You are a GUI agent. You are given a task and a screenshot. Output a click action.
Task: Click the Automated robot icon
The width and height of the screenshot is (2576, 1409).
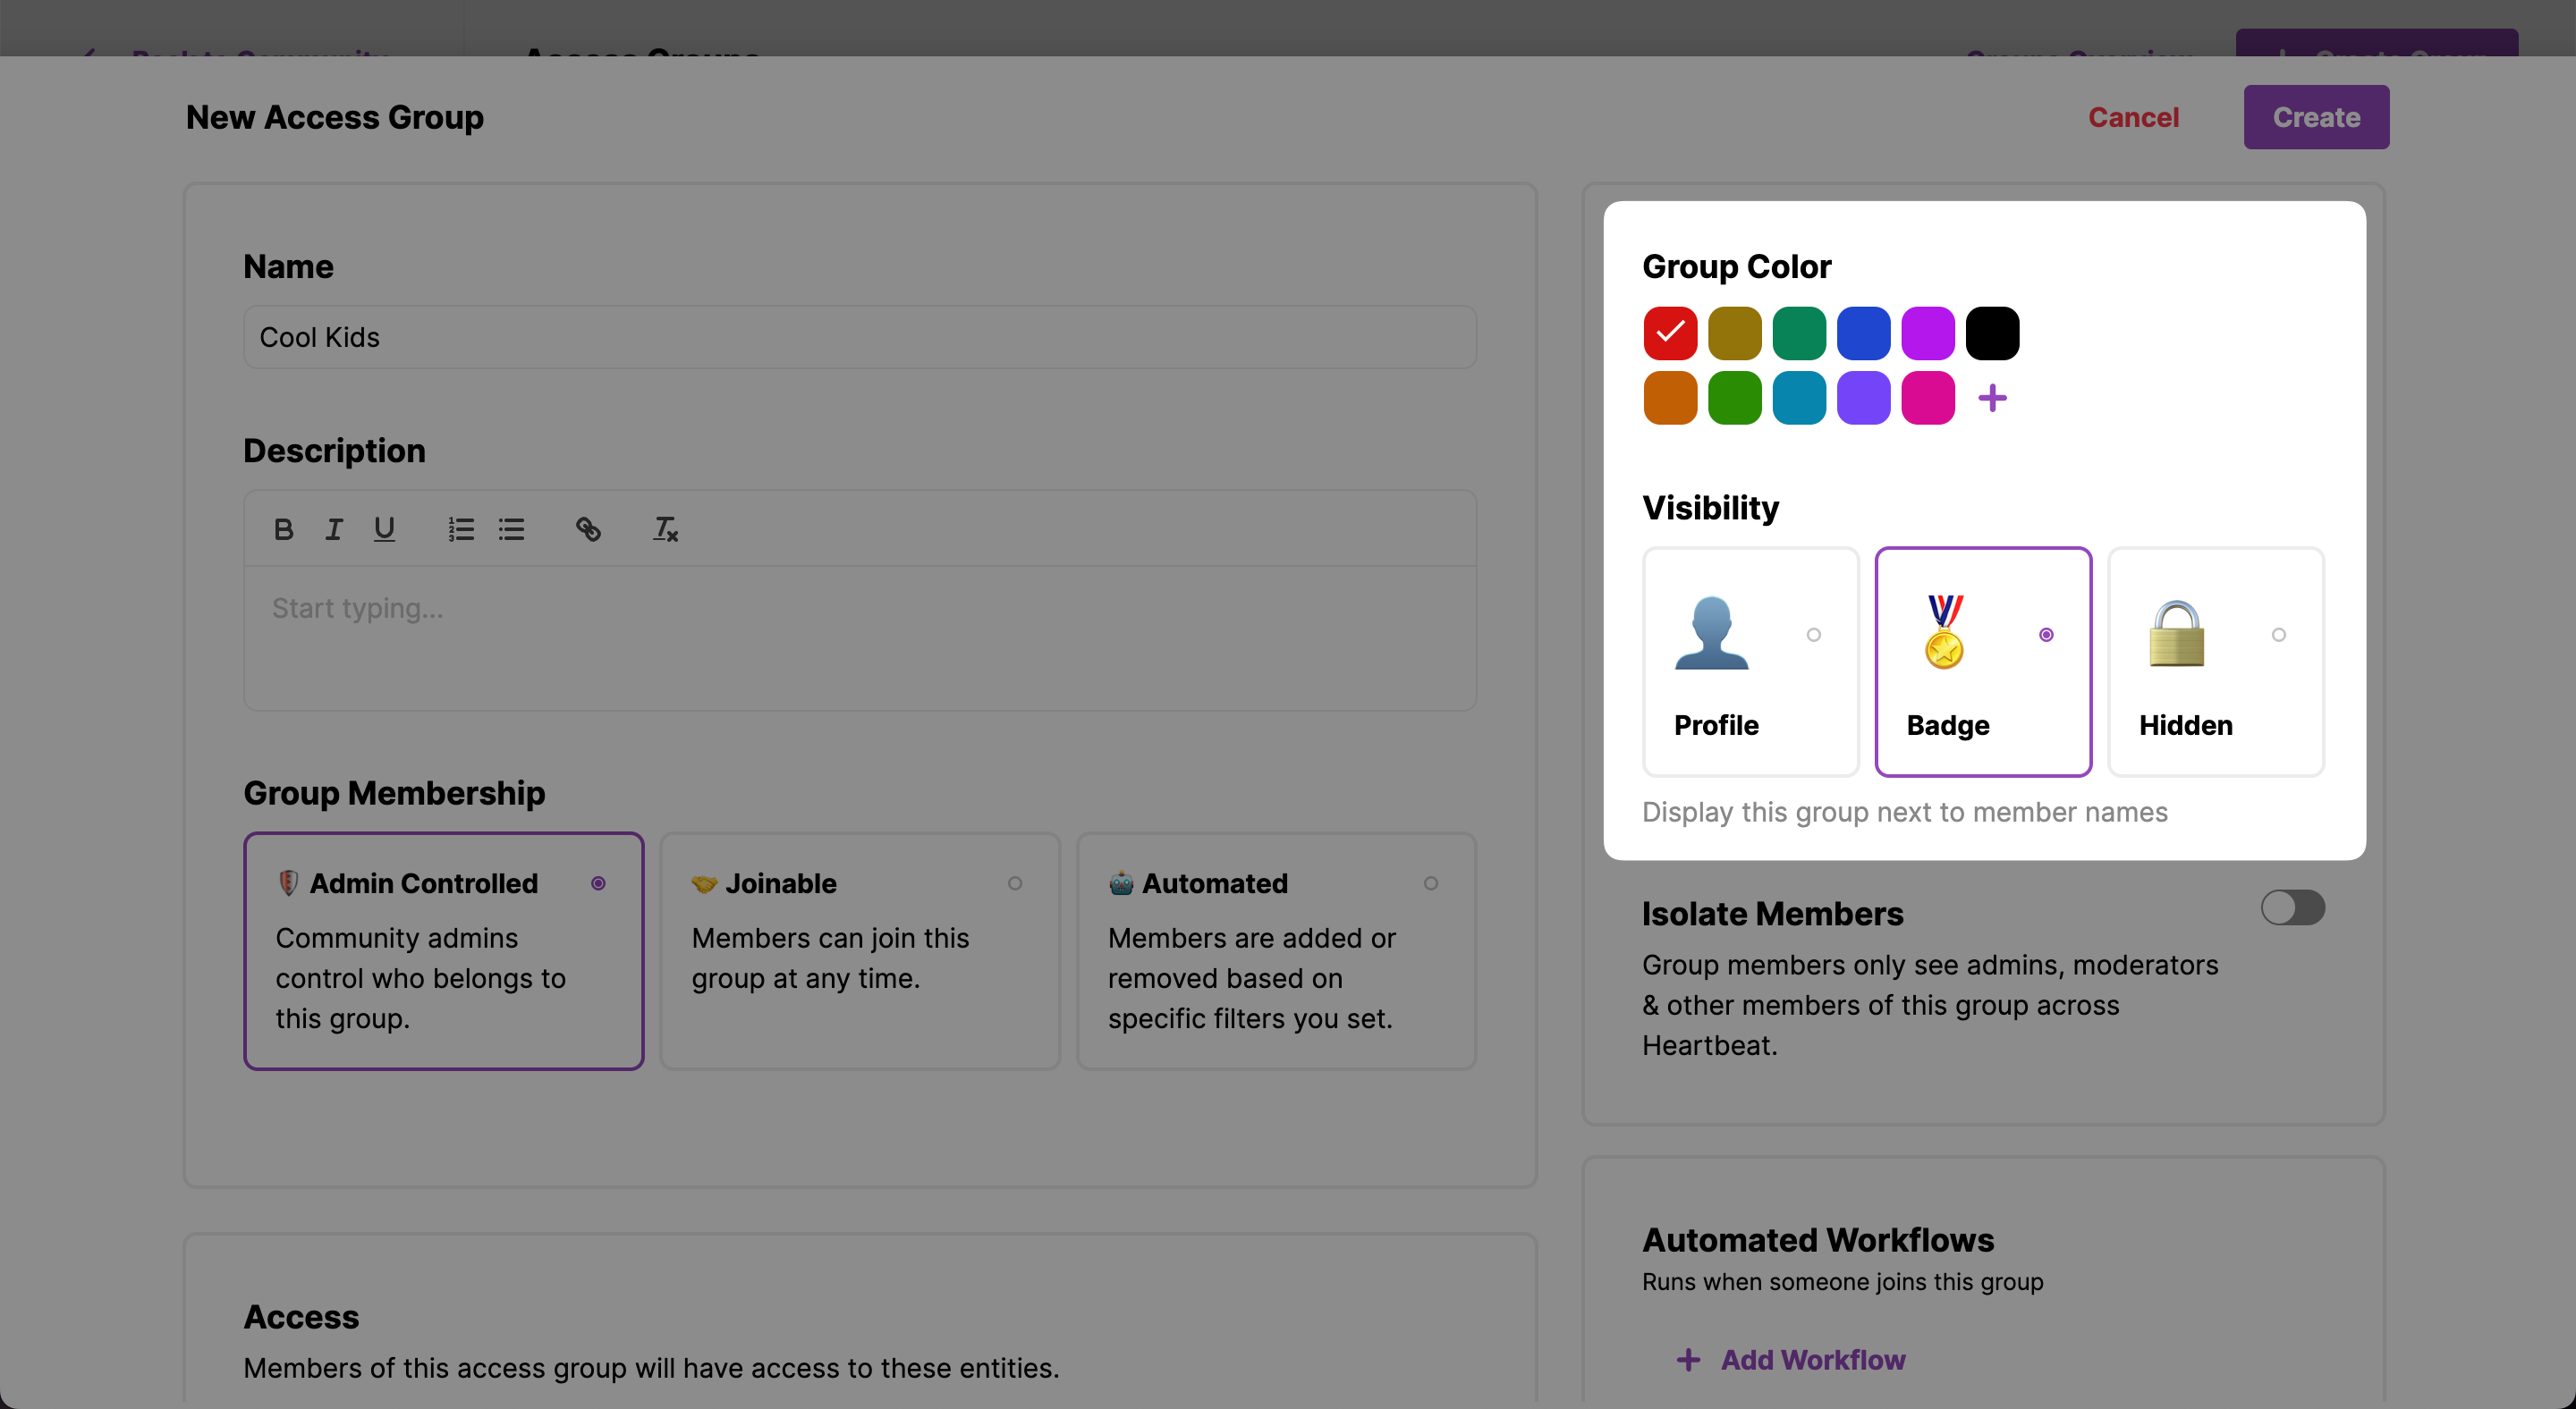coord(1121,883)
